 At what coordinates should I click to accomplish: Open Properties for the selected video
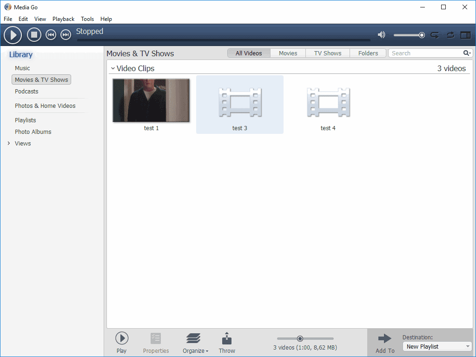(156, 343)
